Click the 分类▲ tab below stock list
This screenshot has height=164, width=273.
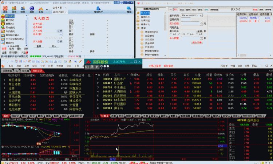[x=104, y=116]
